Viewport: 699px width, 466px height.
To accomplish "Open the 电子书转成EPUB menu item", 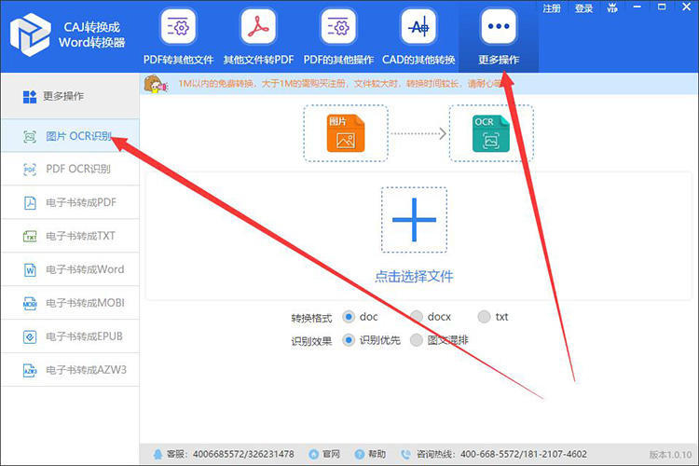I will click(71, 336).
